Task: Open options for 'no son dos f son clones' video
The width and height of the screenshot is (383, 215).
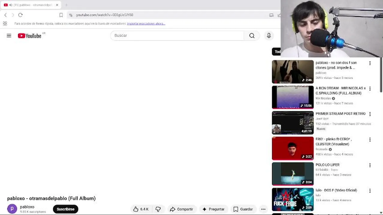Action: 370,63
